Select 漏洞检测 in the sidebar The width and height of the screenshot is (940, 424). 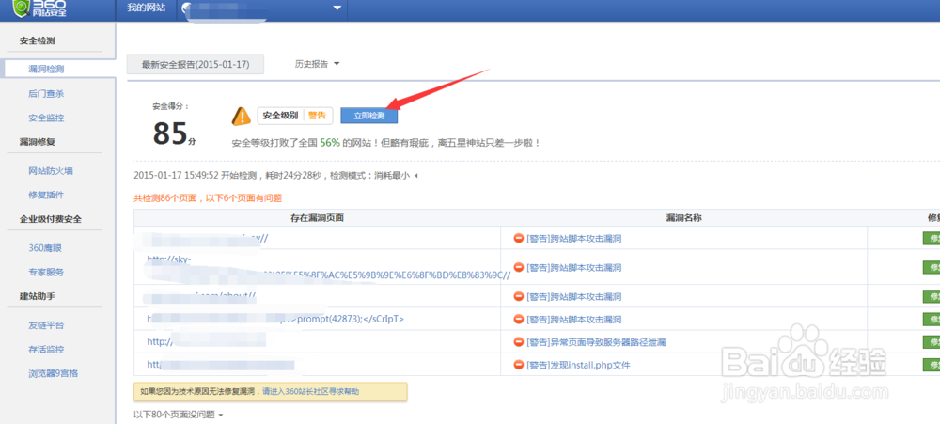coord(46,69)
